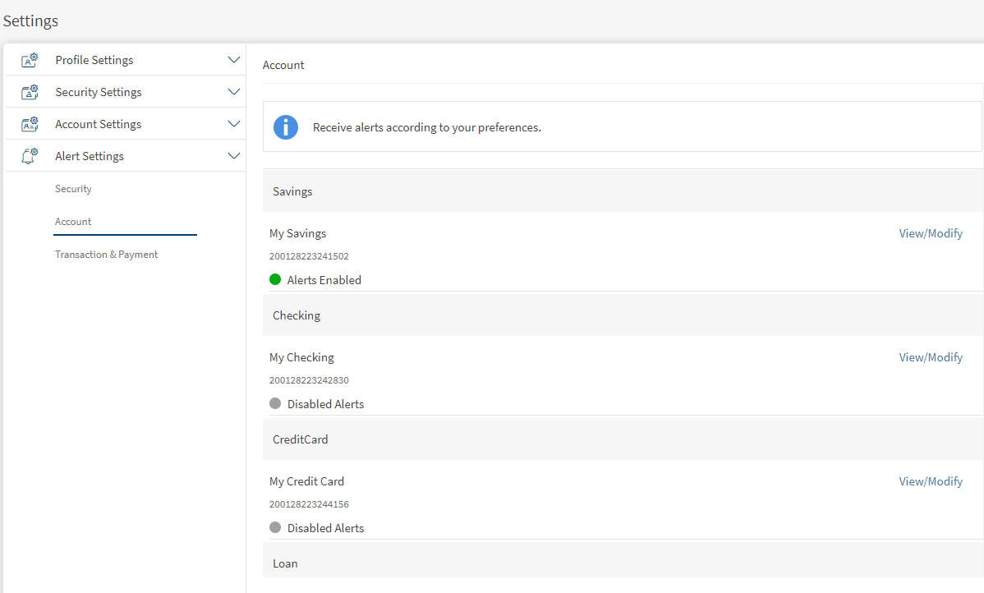Screen dimensions: 984x593
Task: Expand the Profile Settings chevron
Action: coord(233,60)
